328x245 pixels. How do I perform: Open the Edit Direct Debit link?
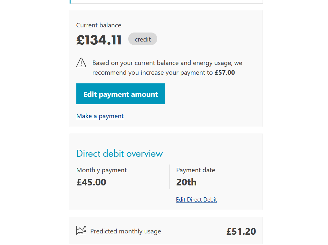point(196,200)
